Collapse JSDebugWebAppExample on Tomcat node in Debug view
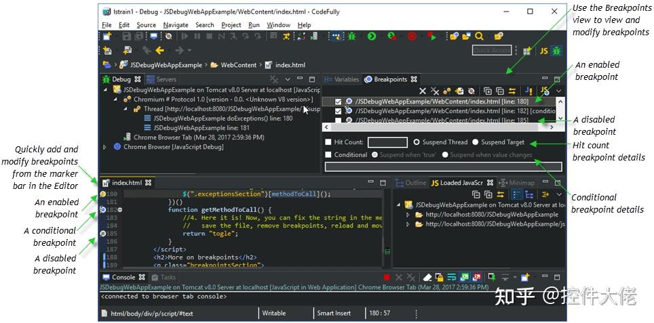The image size is (654, 323). 105,89
